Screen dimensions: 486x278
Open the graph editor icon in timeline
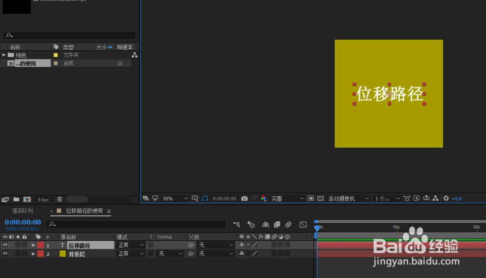(x=303, y=225)
